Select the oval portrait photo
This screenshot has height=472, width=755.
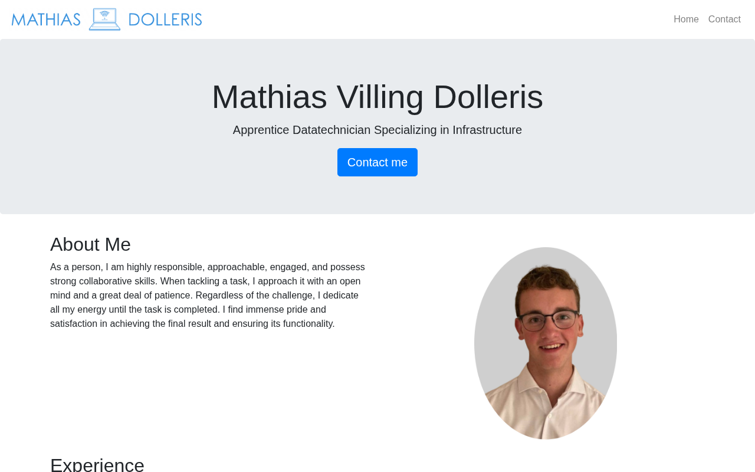546,343
